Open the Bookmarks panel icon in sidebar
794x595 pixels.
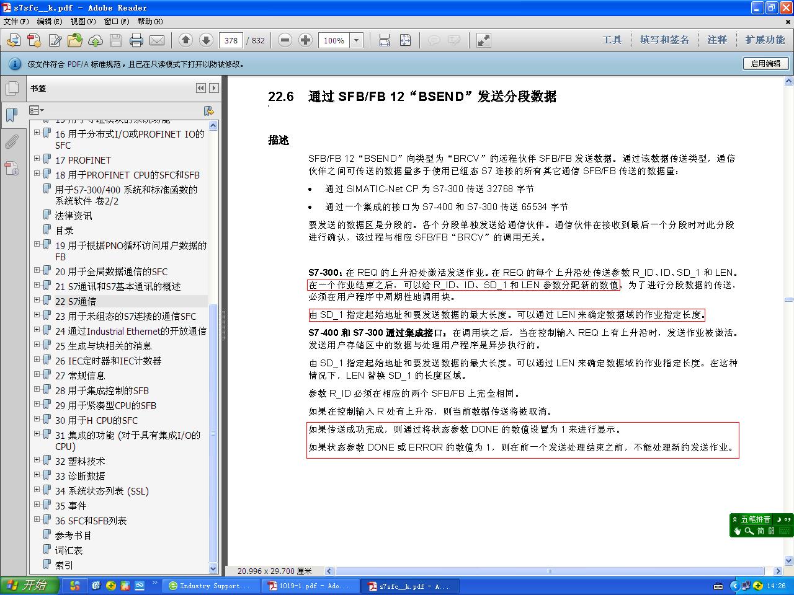pos(12,115)
